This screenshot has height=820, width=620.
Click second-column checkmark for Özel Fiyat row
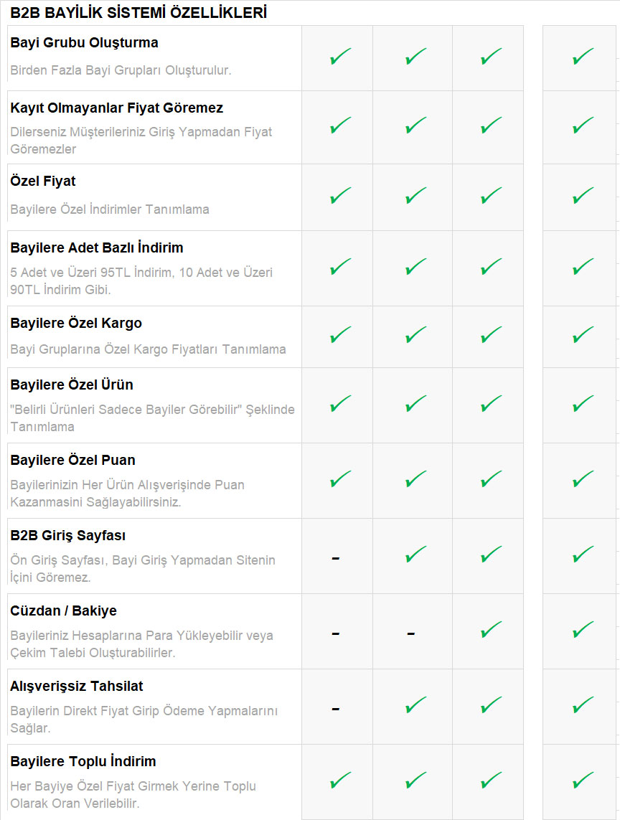415,195
